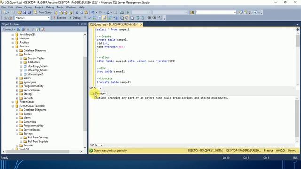Toggle the Results to File icon
Image resolution: width=301 pixels, height=169 pixels.
[x=132, y=18]
